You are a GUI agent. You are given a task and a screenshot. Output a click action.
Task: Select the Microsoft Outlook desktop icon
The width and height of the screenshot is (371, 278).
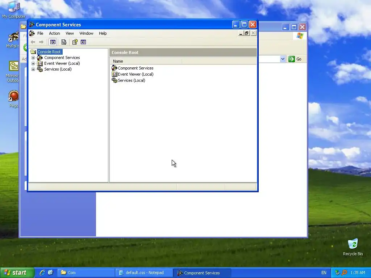pyautogui.click(x=12, y=72)
